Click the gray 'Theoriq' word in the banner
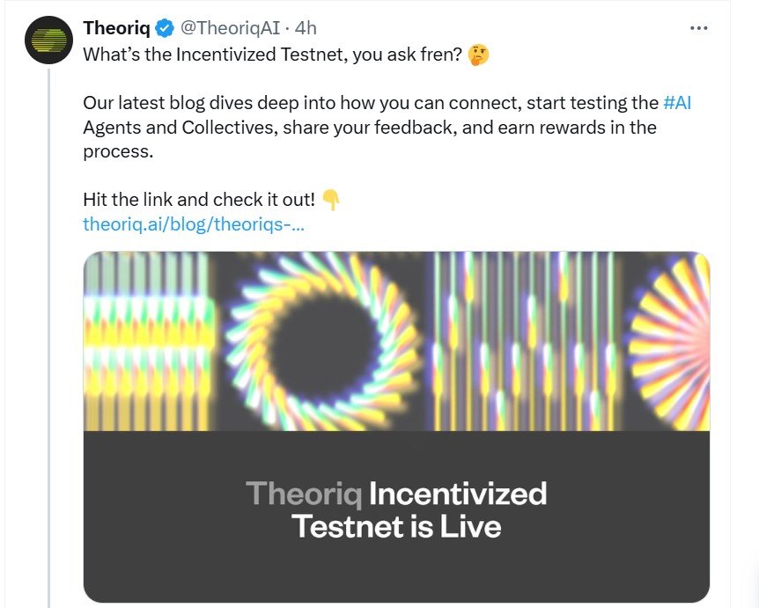This screenshot has width=759, height=608. 304,494
